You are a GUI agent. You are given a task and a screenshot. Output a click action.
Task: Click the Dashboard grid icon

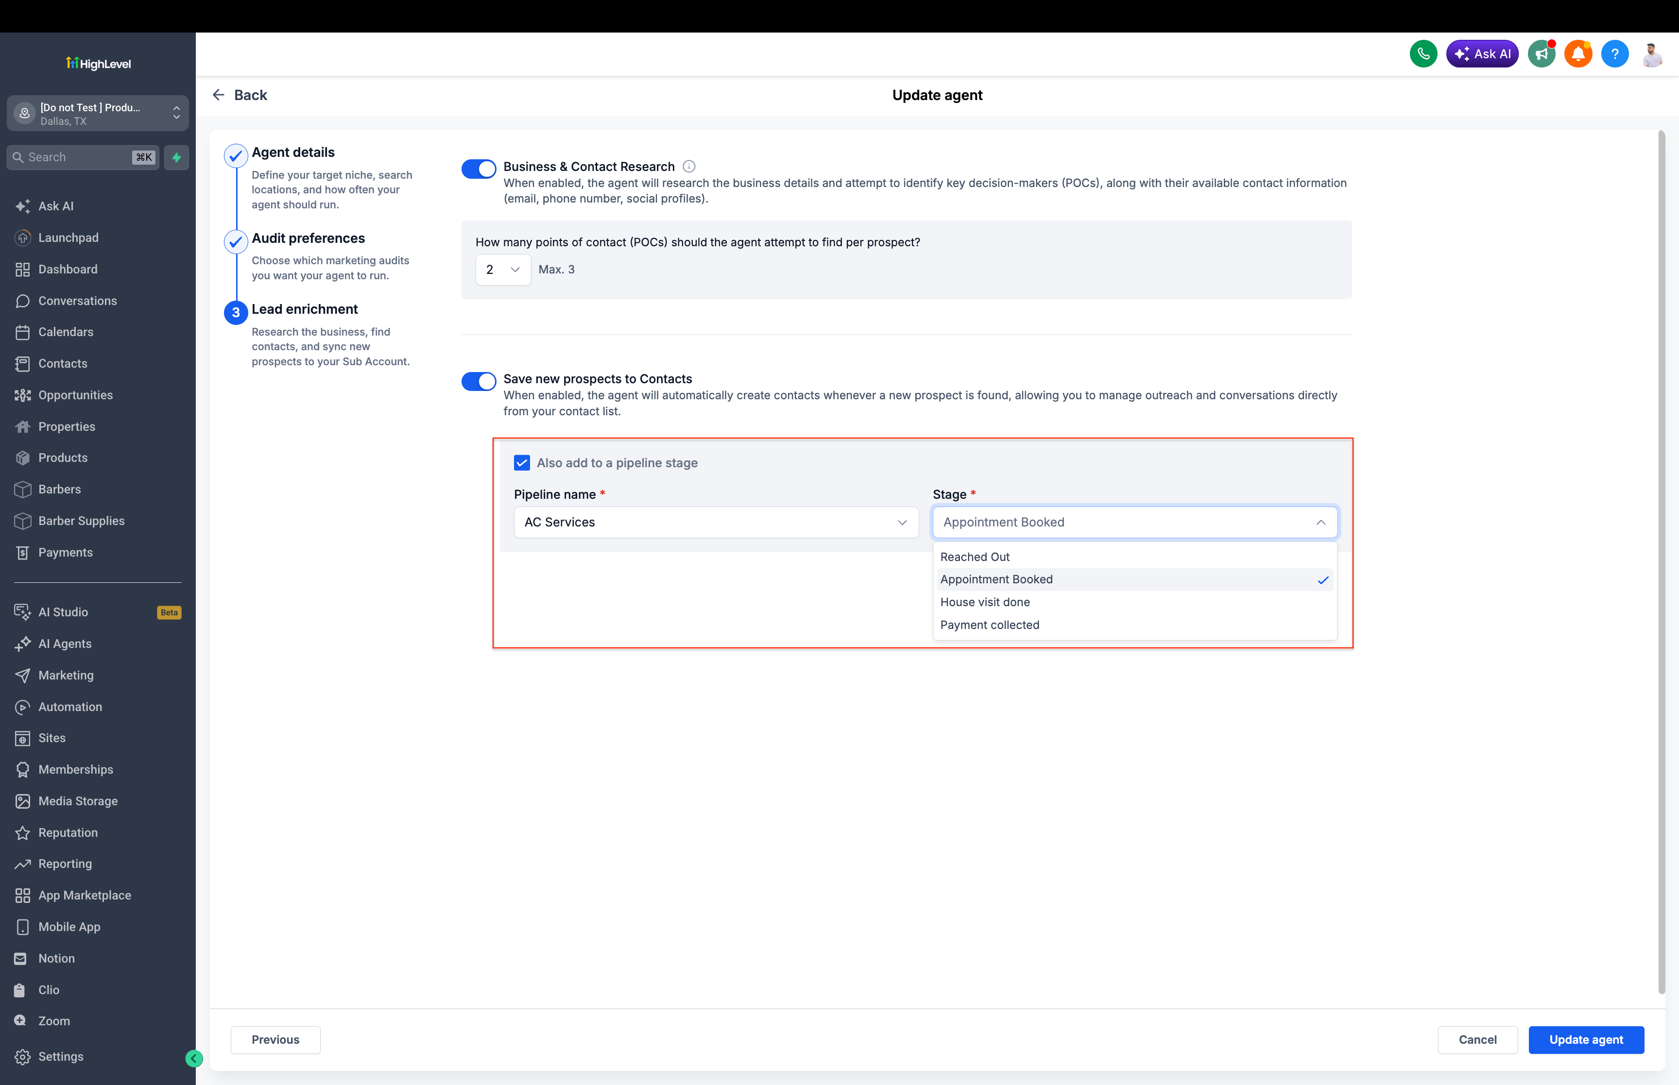pos(22,269)
